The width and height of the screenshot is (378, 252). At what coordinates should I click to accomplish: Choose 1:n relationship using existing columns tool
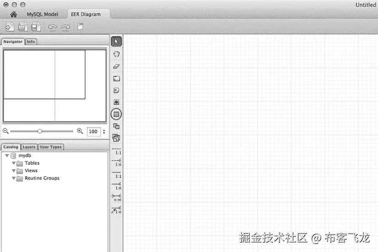click(x=116, y=210)
